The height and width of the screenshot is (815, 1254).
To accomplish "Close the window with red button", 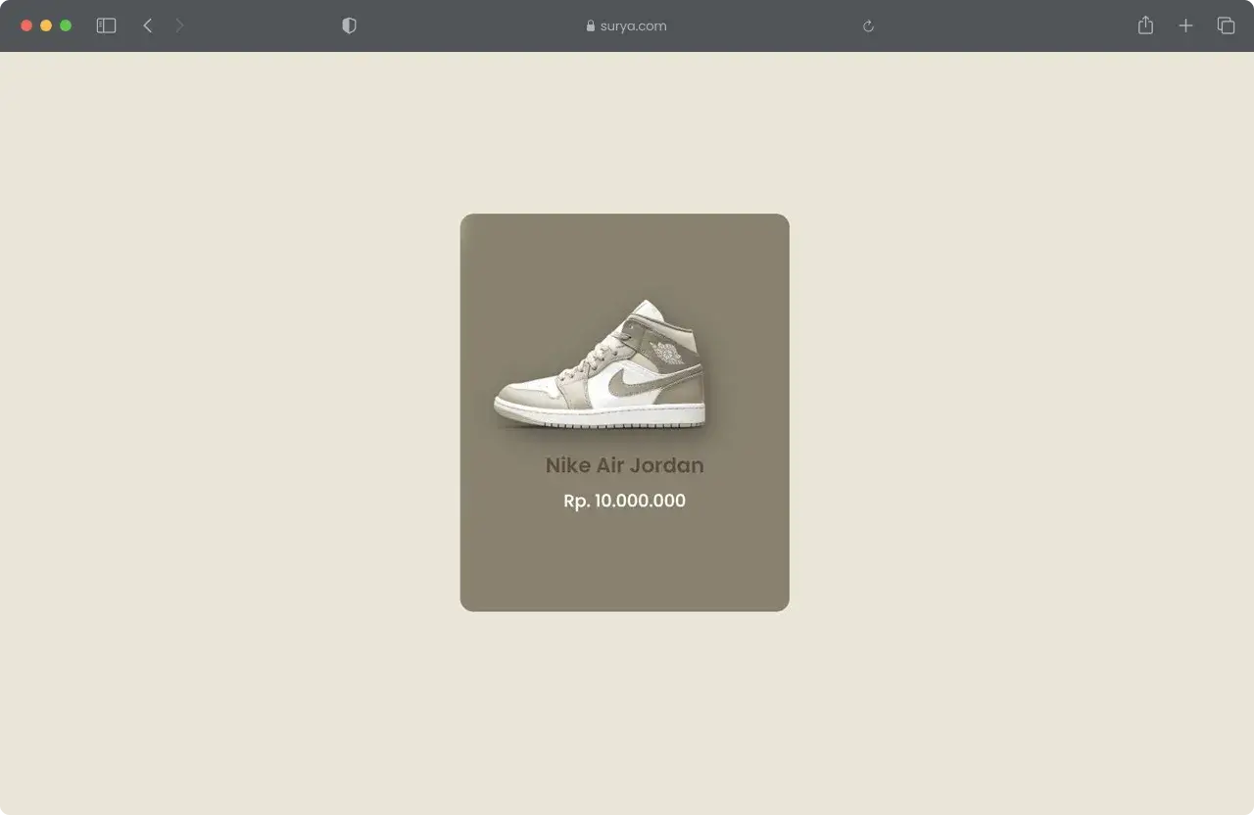I will pos(26,25).
